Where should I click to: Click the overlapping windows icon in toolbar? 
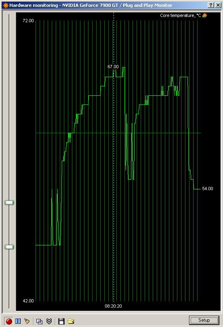point(39,321)
